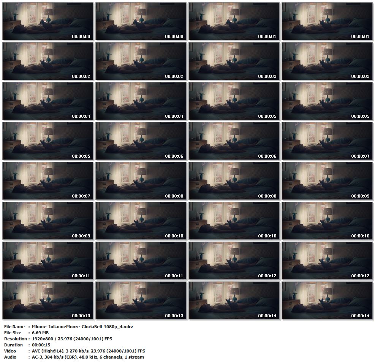Image resolution: width=375 pixels, height=362 pixels.
Task: Select the second thumbnail stamped 00:00:00
Action: tap(141, 21)
